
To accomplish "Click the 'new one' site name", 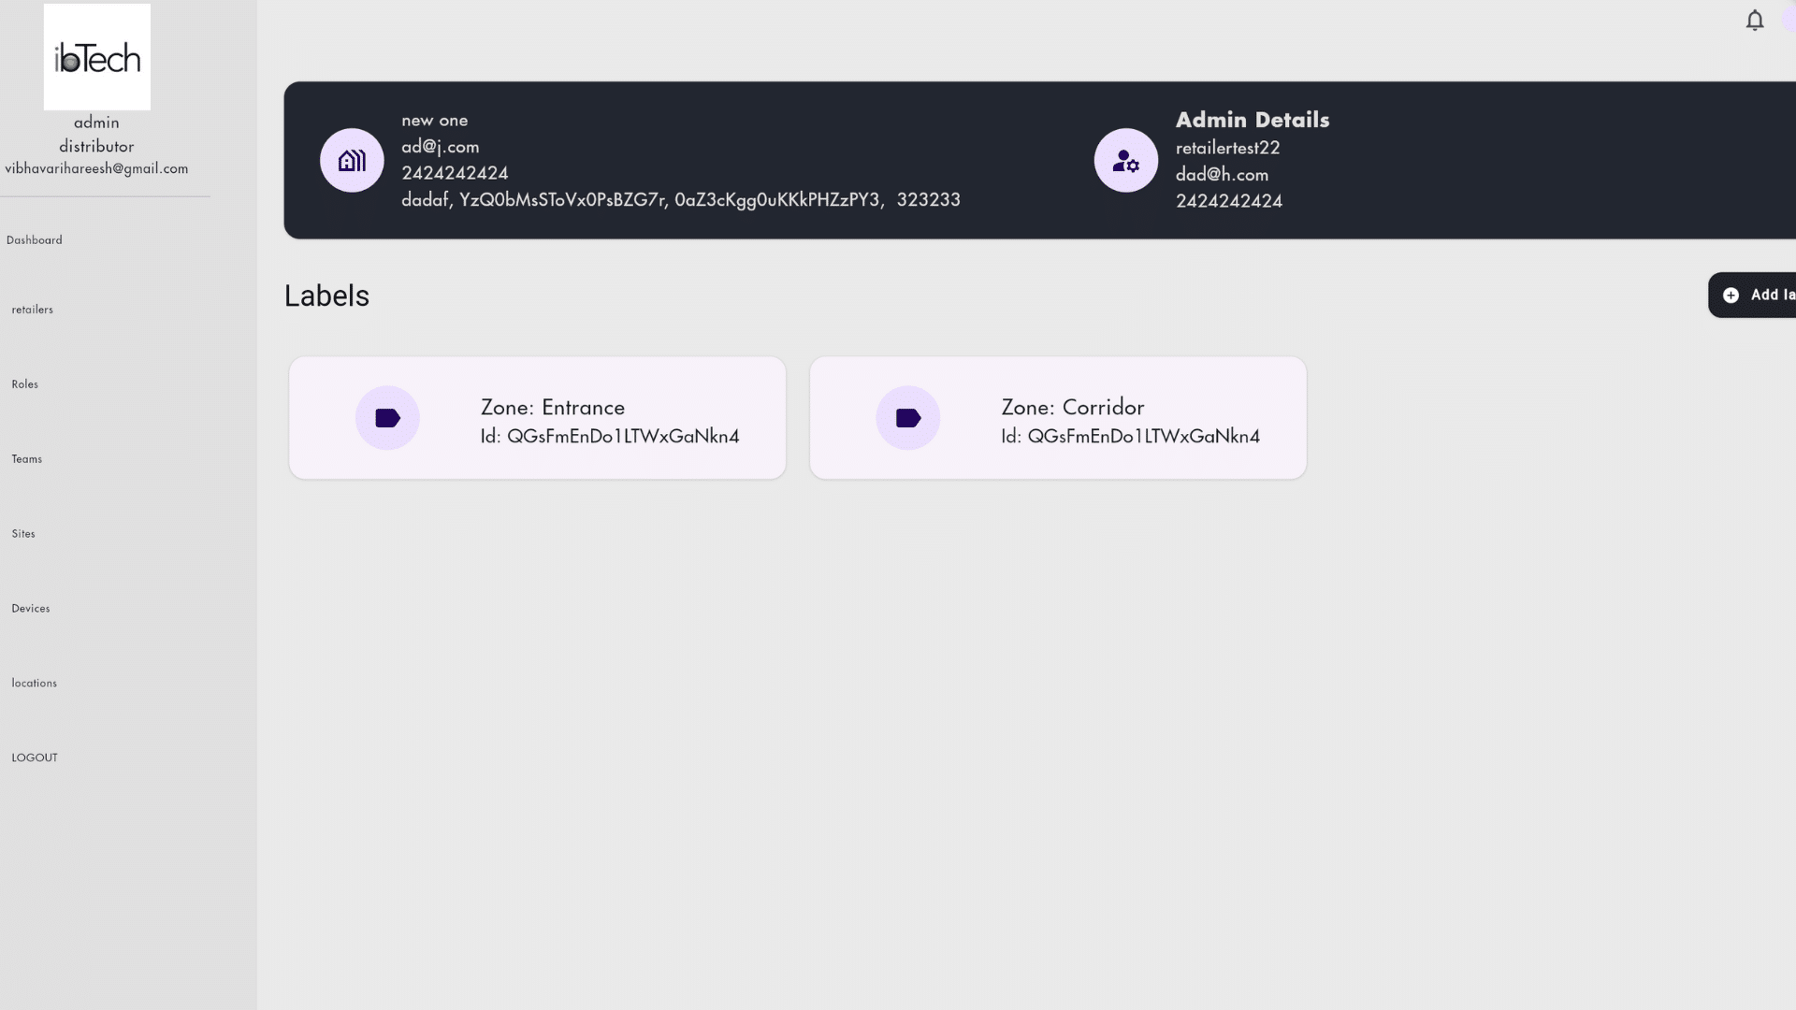I will click(x=435, y=121).
